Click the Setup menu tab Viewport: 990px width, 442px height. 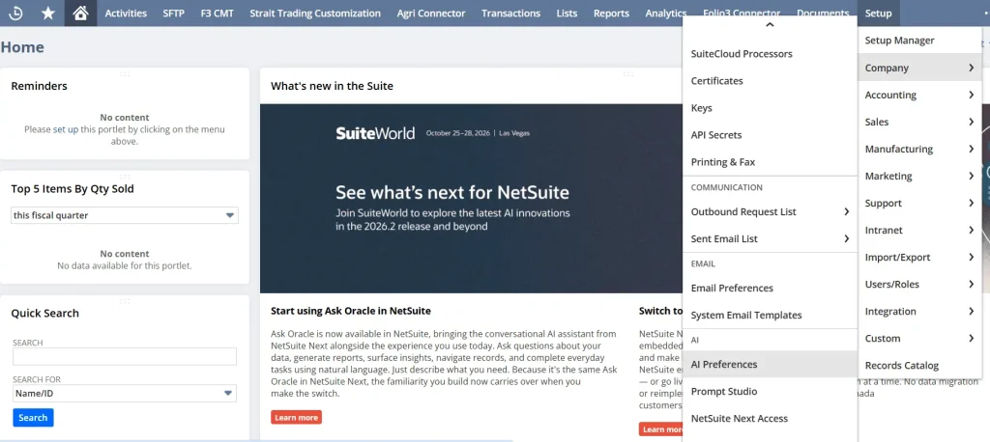(878, 13)
